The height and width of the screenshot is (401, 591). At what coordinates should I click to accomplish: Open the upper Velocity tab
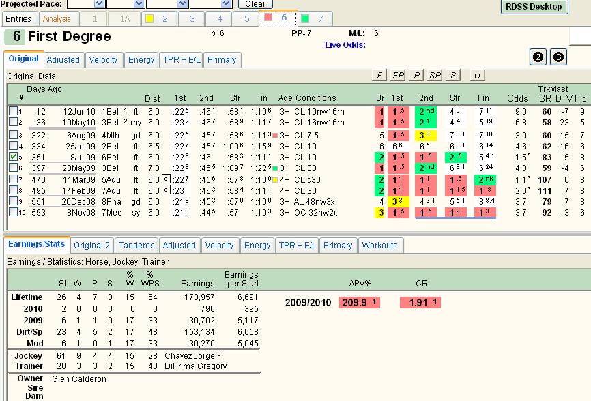[x=103, y=60]
